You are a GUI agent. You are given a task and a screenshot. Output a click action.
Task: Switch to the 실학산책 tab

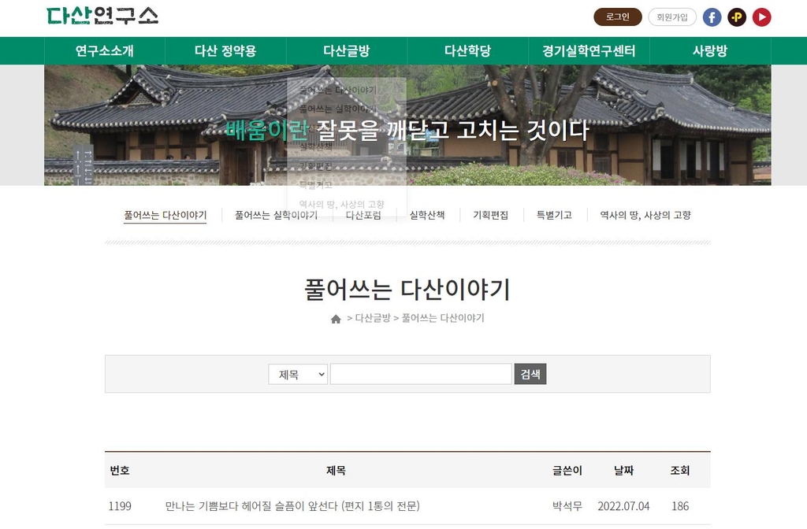click(x=427, y=215)
